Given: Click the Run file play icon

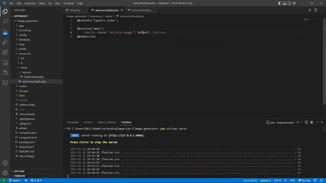Looking at the screenshot, I should coord(310,10).
